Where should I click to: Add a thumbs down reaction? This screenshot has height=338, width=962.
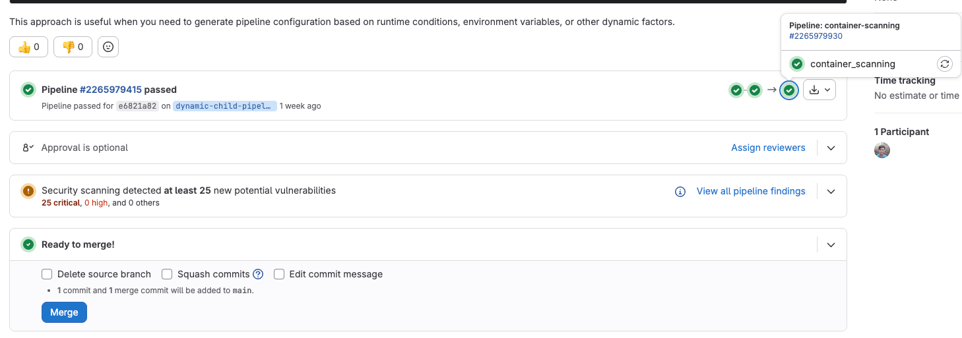coord(73,47)
